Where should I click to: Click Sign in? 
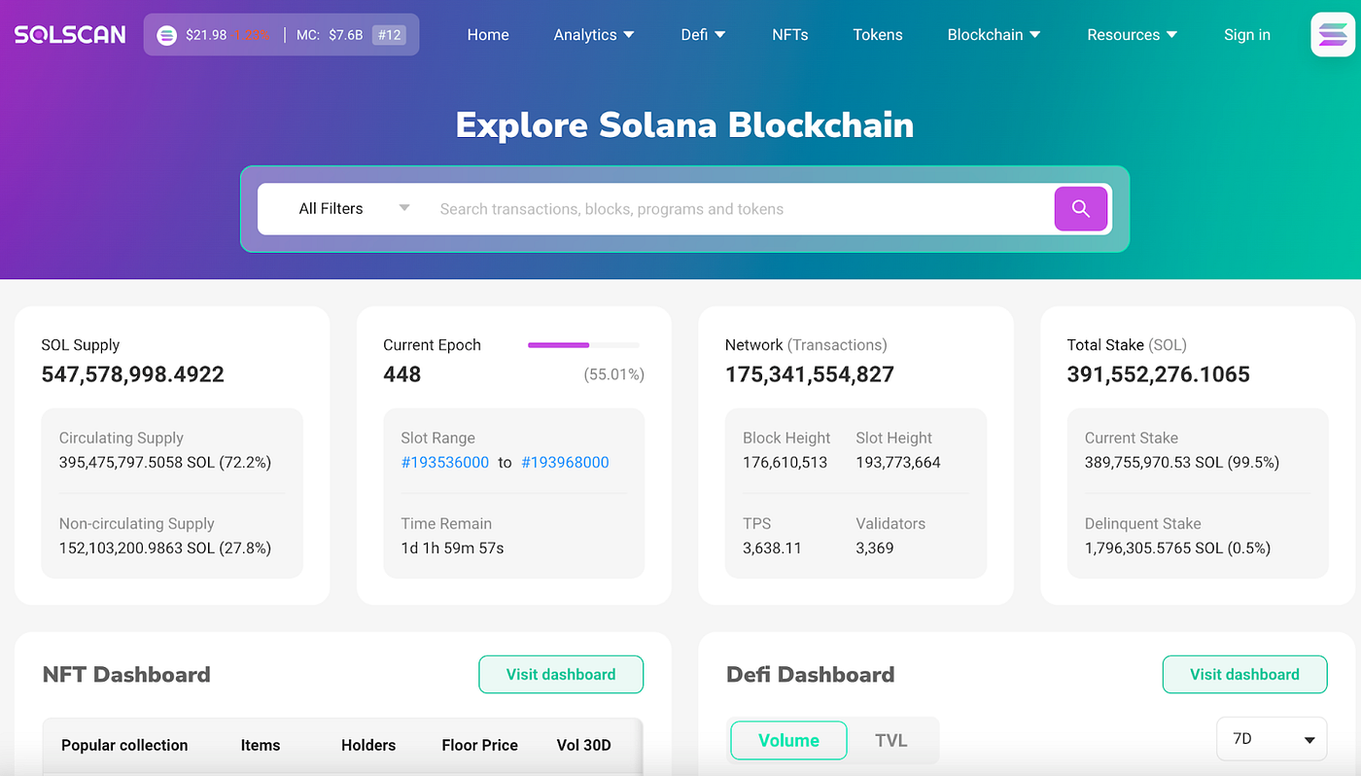(x=1247, y=34)
